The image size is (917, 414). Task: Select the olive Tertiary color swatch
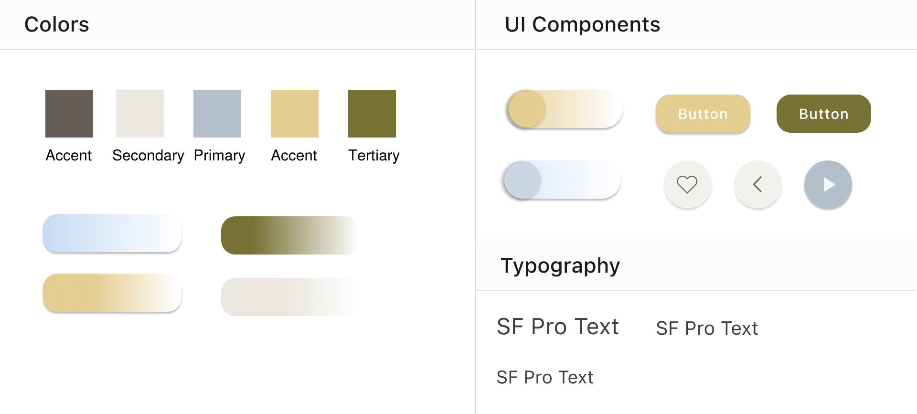(372, 114)
